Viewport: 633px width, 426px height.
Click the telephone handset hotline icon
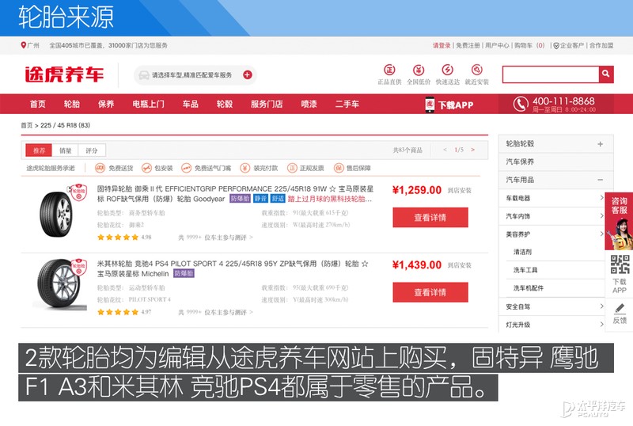521,104
